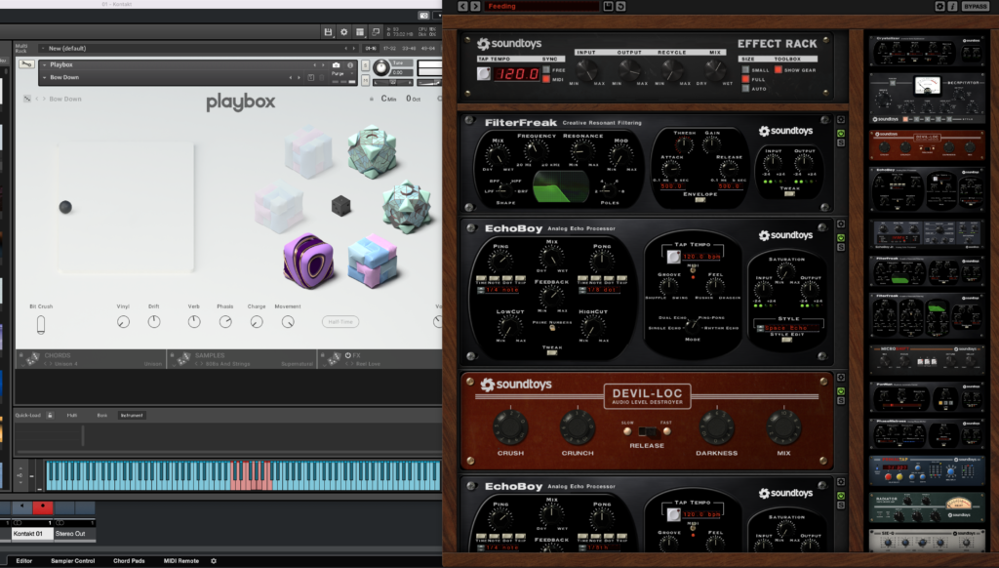Delete snapshot trash icon beside Bow Down
This screenshot has width=999, height=568.
(x=322, y=78)
